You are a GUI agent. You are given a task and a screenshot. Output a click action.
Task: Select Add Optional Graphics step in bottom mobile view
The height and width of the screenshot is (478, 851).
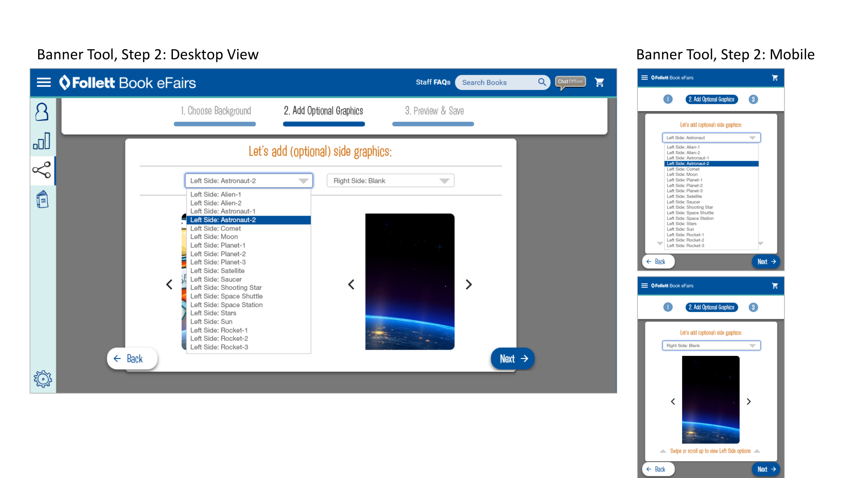tap(711, 307)
